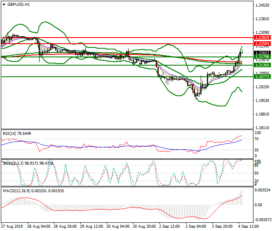Click the 4 Sep 12:00 time axis label
The width and height of the screenshot is (272, 231).
coord(249,226)
